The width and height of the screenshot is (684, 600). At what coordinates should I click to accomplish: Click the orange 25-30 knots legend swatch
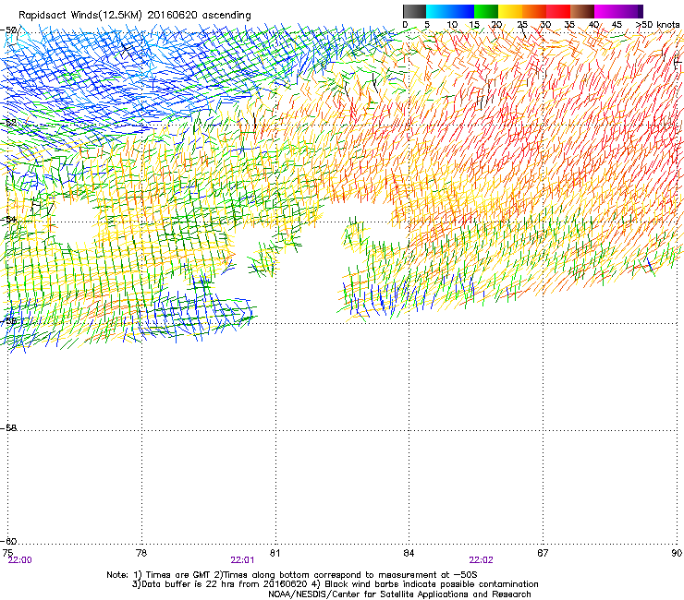[534, 11]
